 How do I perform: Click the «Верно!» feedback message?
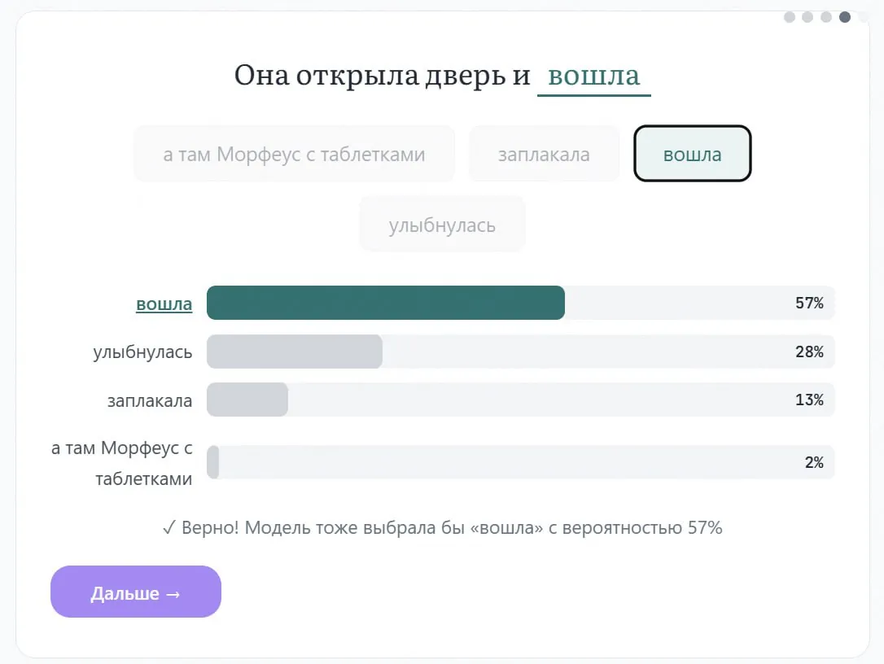coord(442,528)
